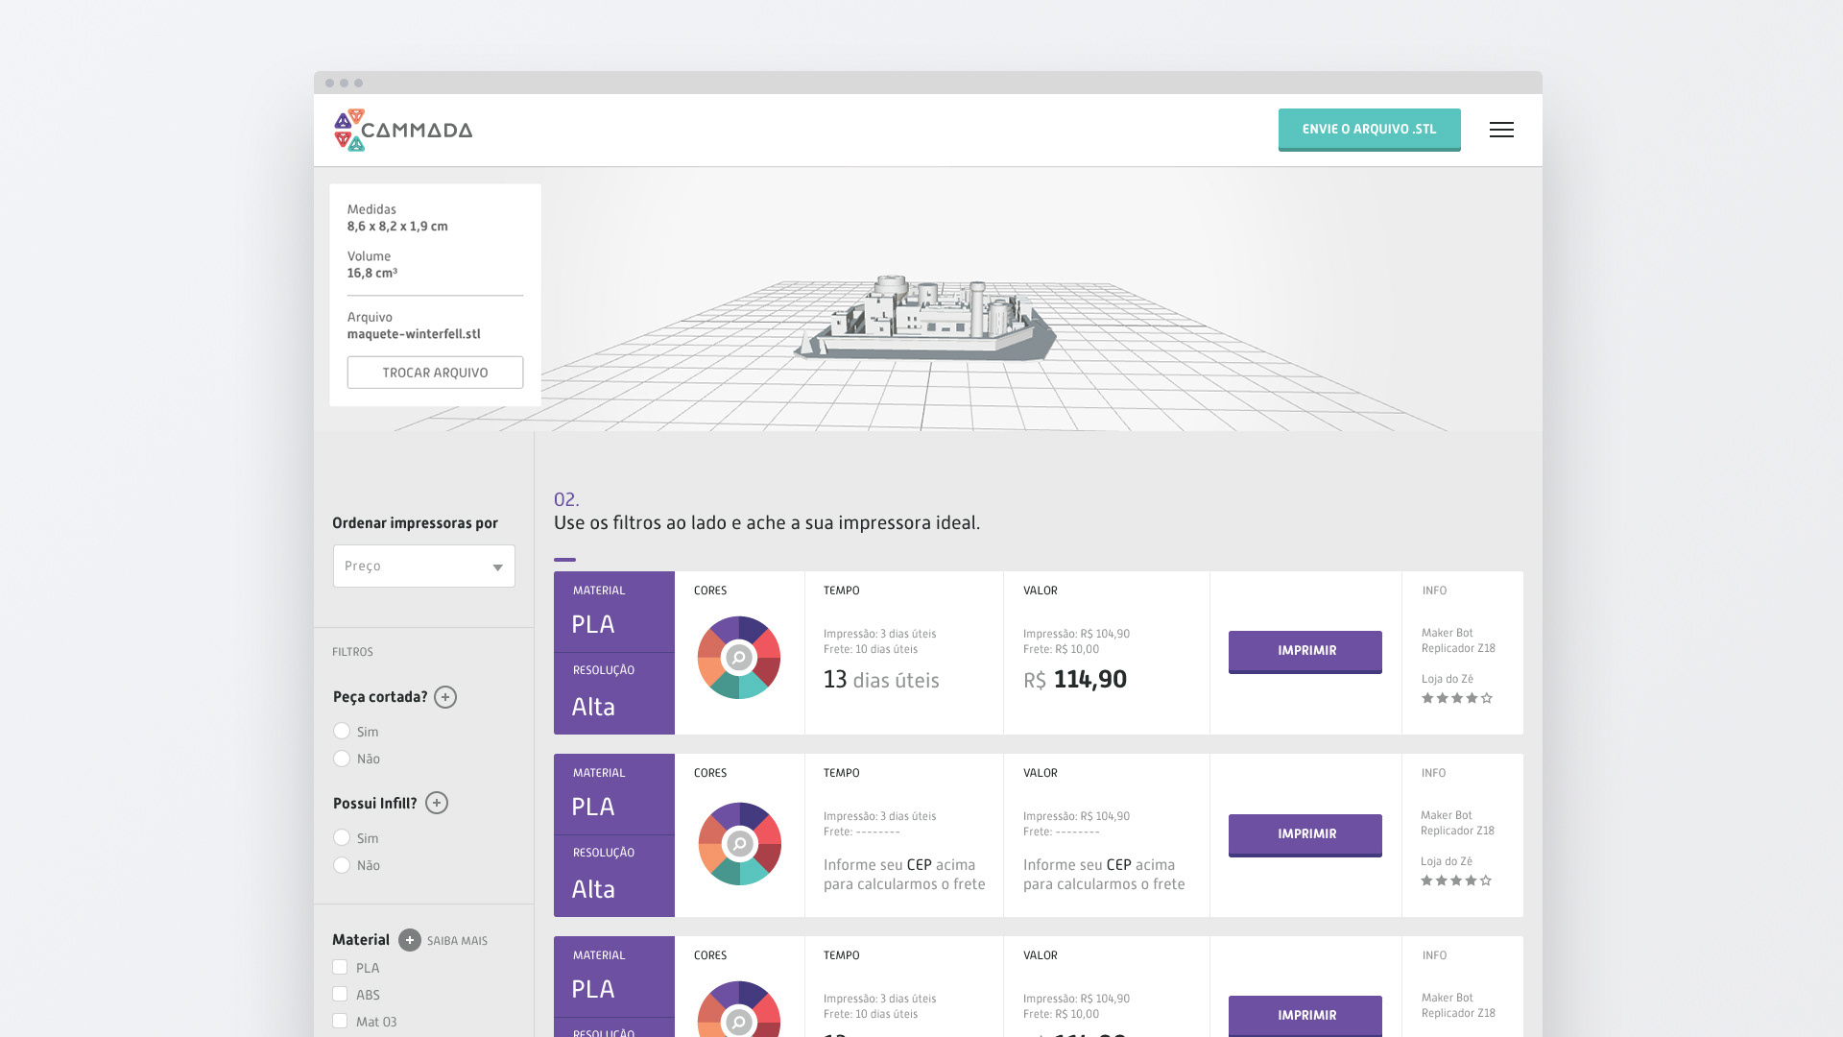Click the R$ 114,90 price

coord(1075,680)
